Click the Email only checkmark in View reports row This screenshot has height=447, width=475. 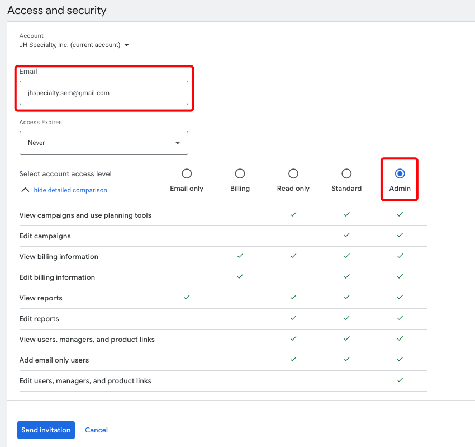pos(187,297)
